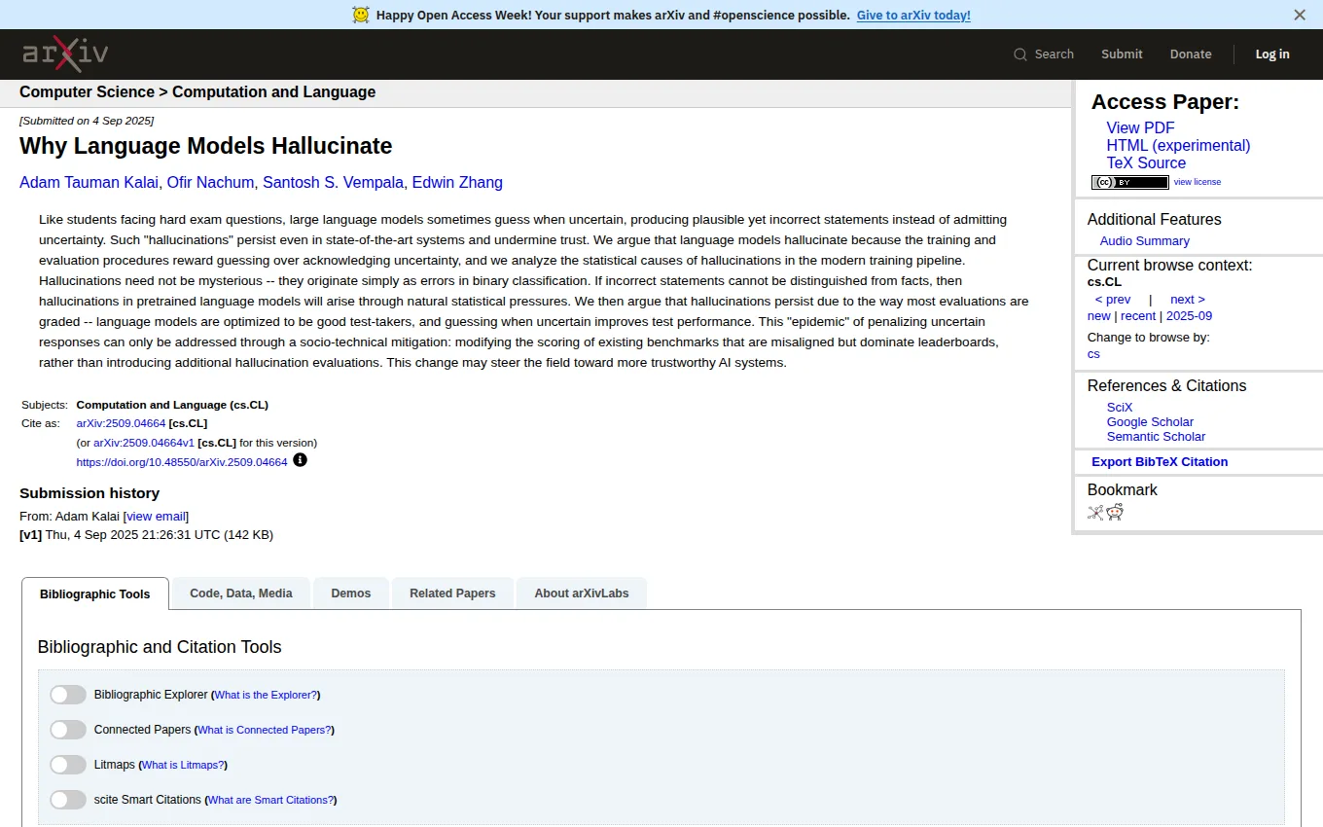Toggle the Bibliographic Explorer switch
The height and width of the screenshot is (827, 1323).
coord(68,695)
